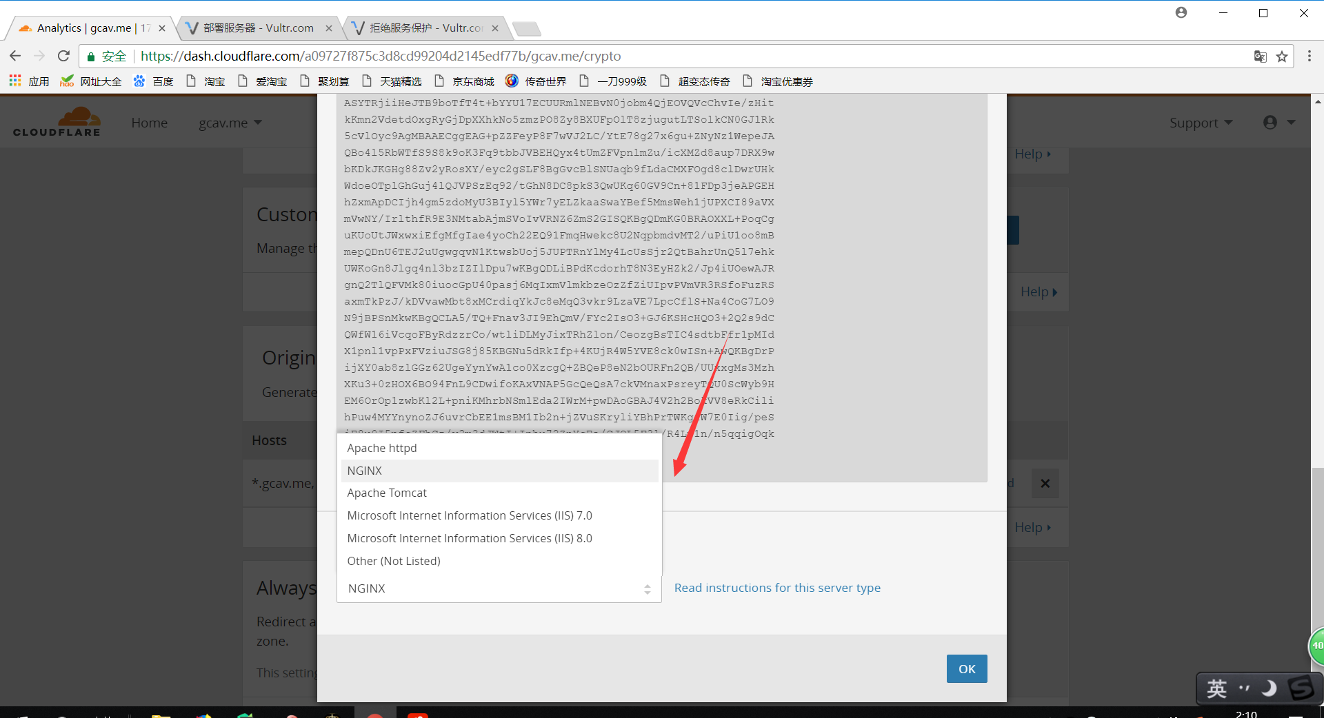Click IME punctuation mode icon
The width and height of the screenshot is (1324, 718).
1244,688
